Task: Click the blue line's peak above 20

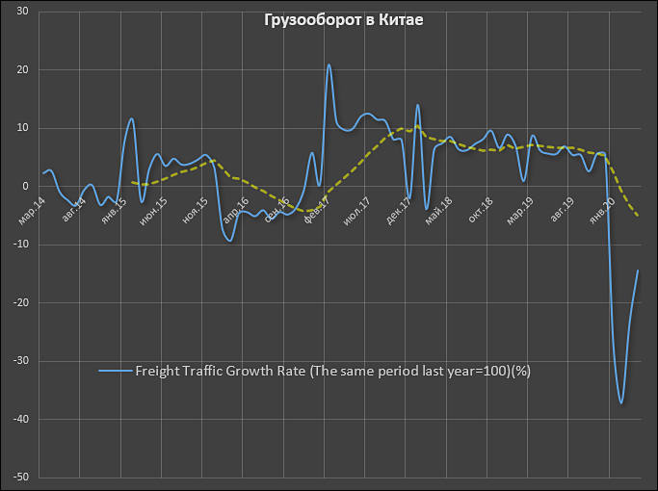Action: point(329,65)
